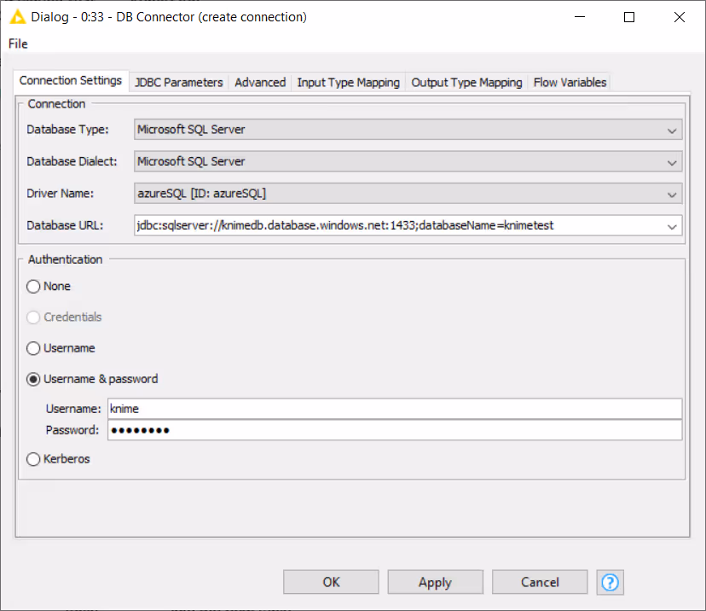
Task: Select Kerberos authentication
Action: coord(32,459)
